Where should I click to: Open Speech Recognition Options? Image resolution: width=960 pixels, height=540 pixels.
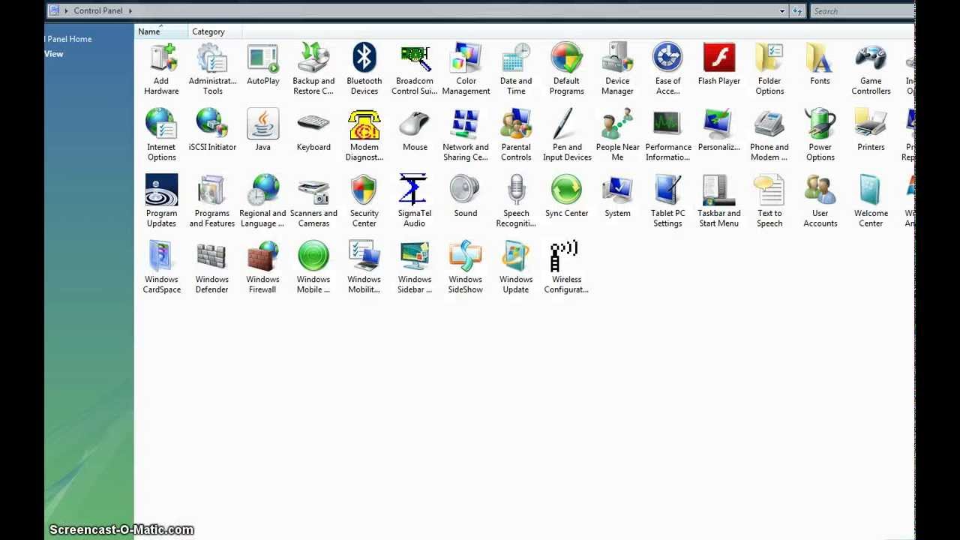516,201
